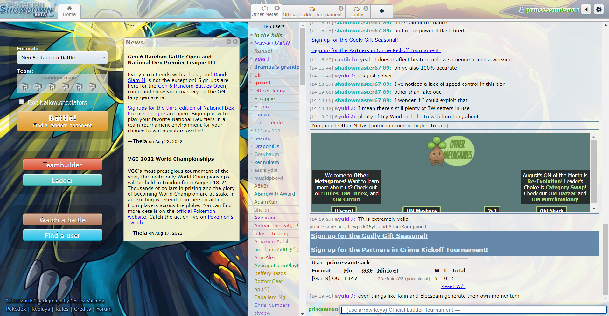The height and width of the screenshot is (316, 609).
Task: Close the News panel
Action: (x=235, y=42)
